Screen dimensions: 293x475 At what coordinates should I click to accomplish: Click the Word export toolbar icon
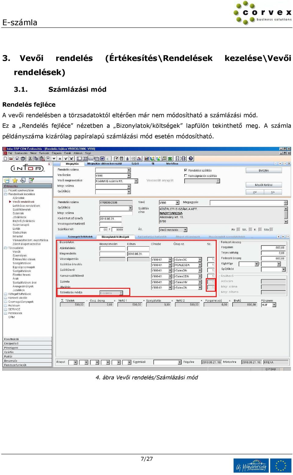coord(102,159)
